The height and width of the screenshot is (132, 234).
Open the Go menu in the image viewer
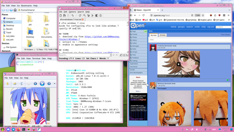tap(21, 78)
